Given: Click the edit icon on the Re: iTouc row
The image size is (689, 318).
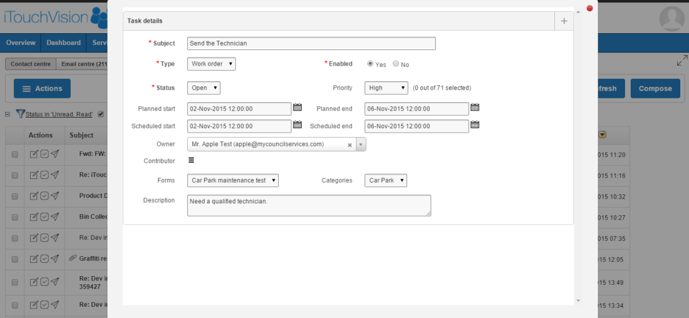Looking at the screenshot, I should coord(34,175).
